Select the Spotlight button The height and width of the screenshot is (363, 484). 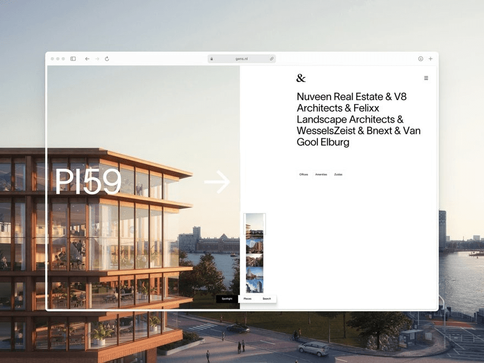[x=227, y=299]
